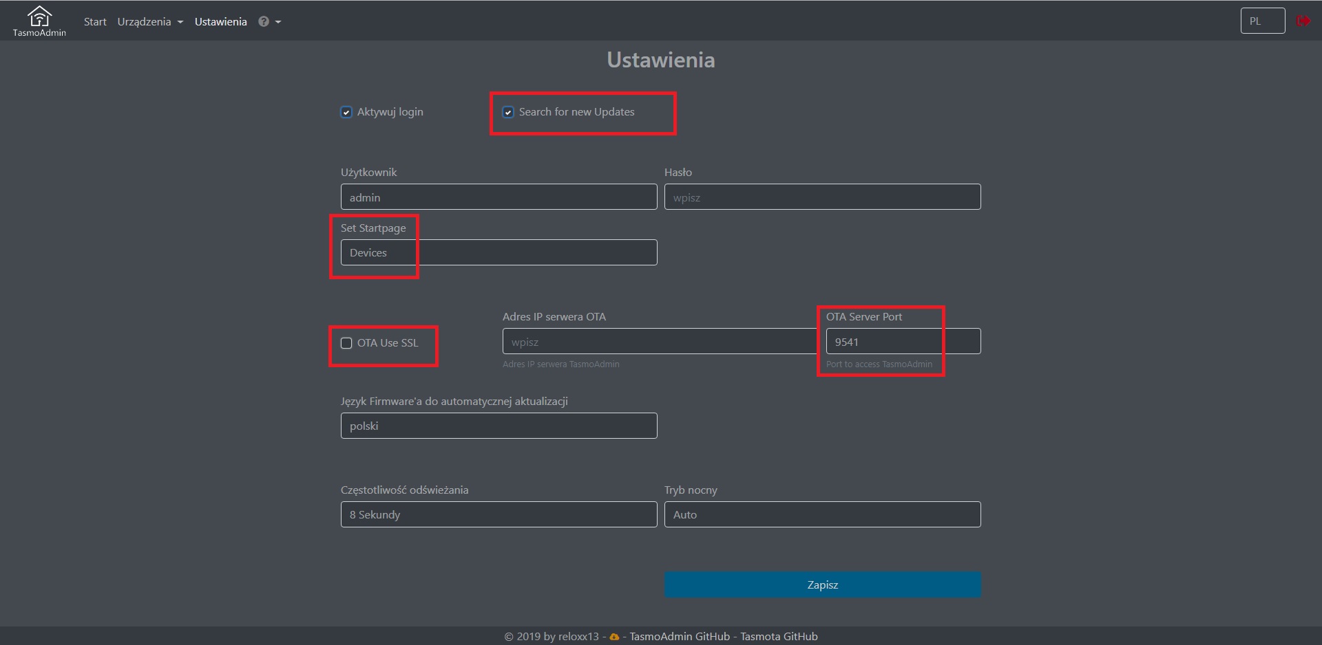This screenshot has width=1322, height=645.
Task: Click the OTA Server Port field
Action: point(903,341)
